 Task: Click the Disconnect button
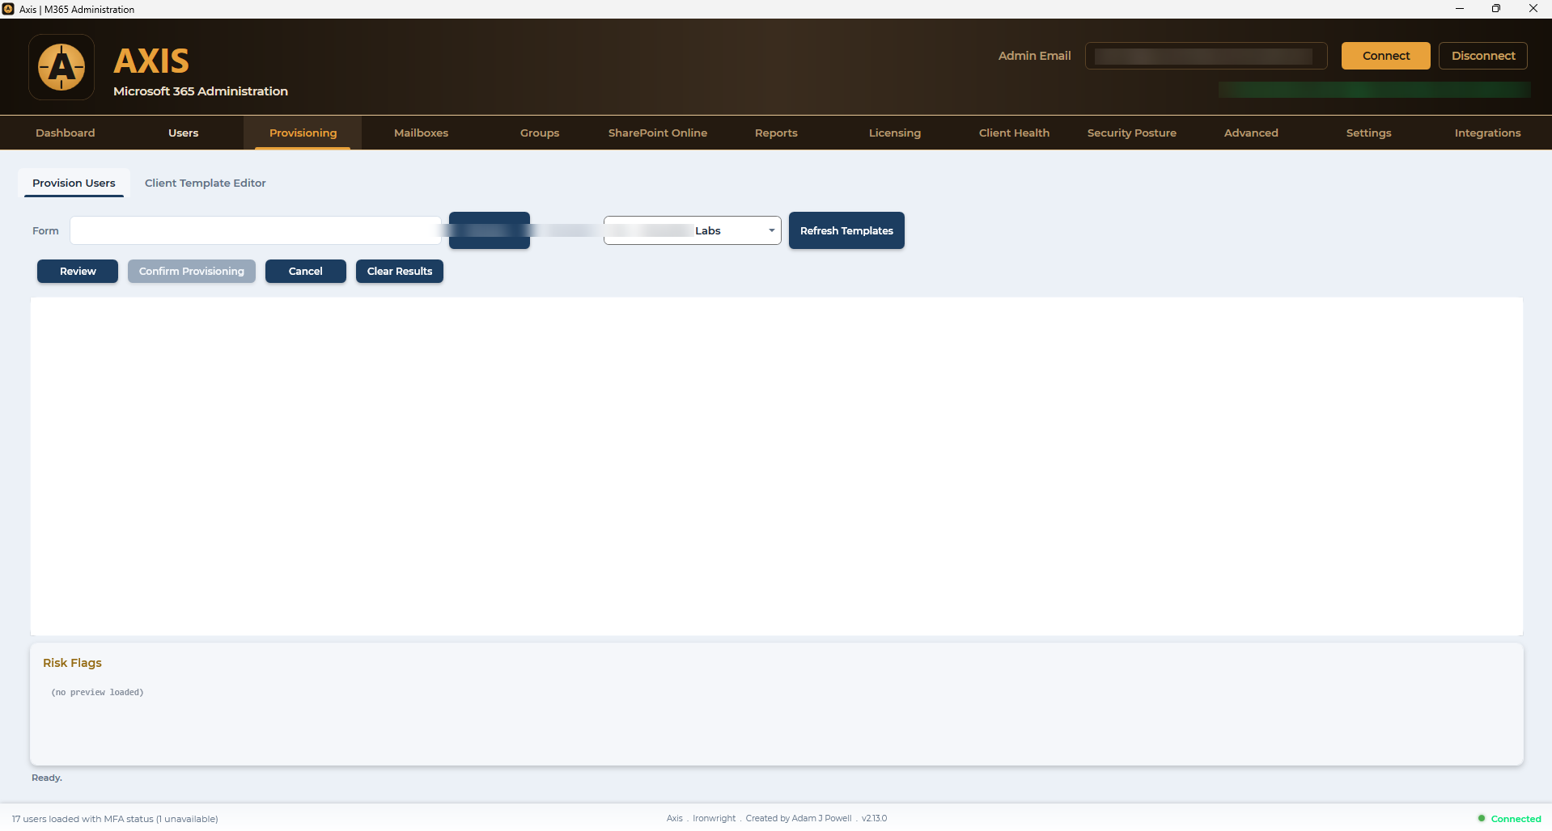click(x=1482, y=56)
